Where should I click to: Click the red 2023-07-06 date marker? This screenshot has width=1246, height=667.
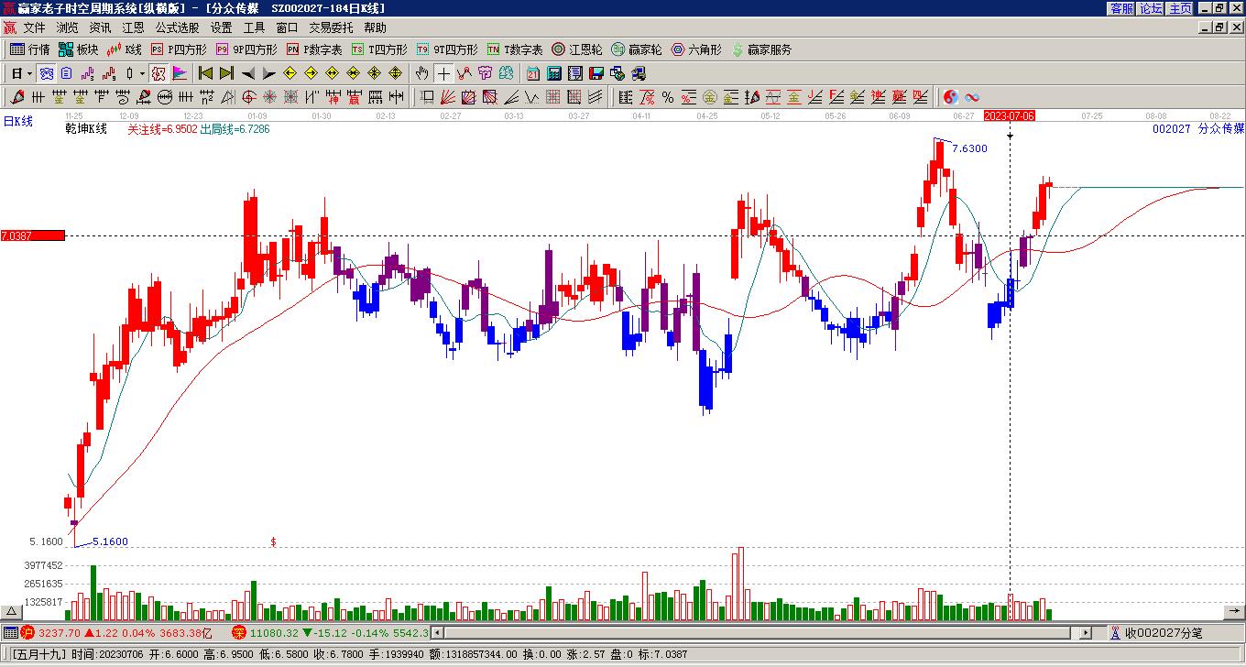coord(1010,115)
